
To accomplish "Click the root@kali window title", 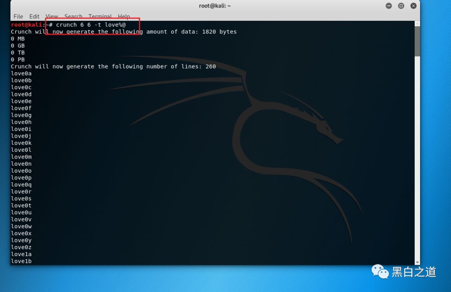I will pyautogui.click(x=215, y=6).
